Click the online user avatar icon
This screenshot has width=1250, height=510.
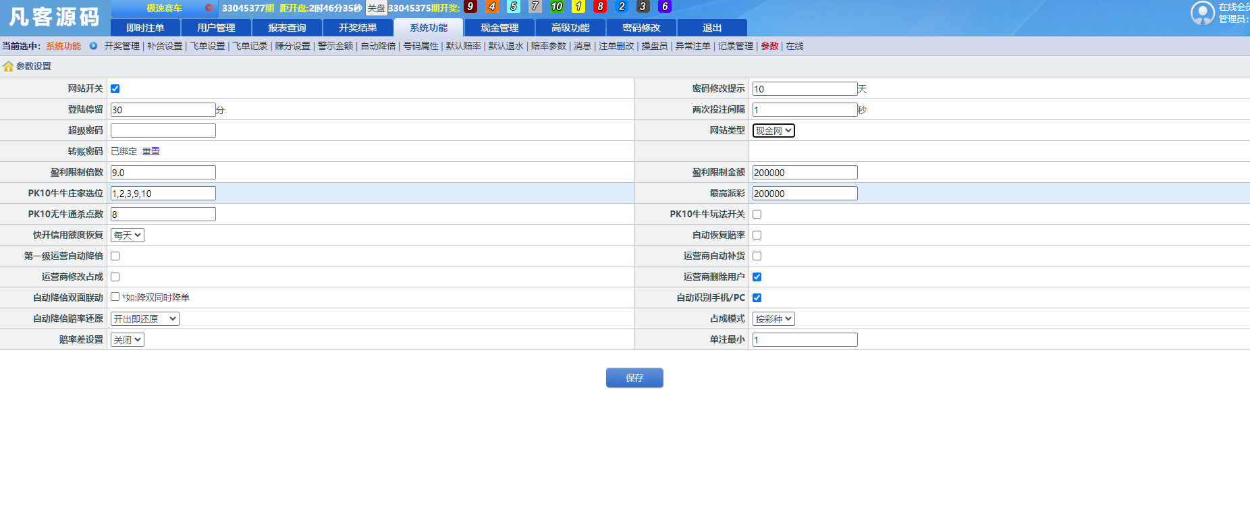click(x=1203, y=13)
